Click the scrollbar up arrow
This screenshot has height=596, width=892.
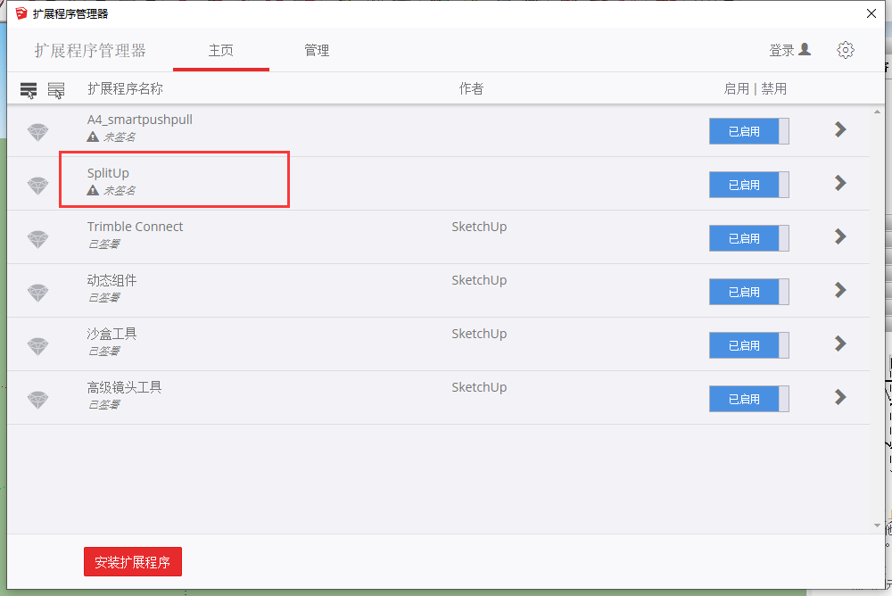[877, 112]
